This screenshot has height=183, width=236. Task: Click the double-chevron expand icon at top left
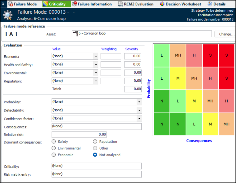(x=3, y=4)
